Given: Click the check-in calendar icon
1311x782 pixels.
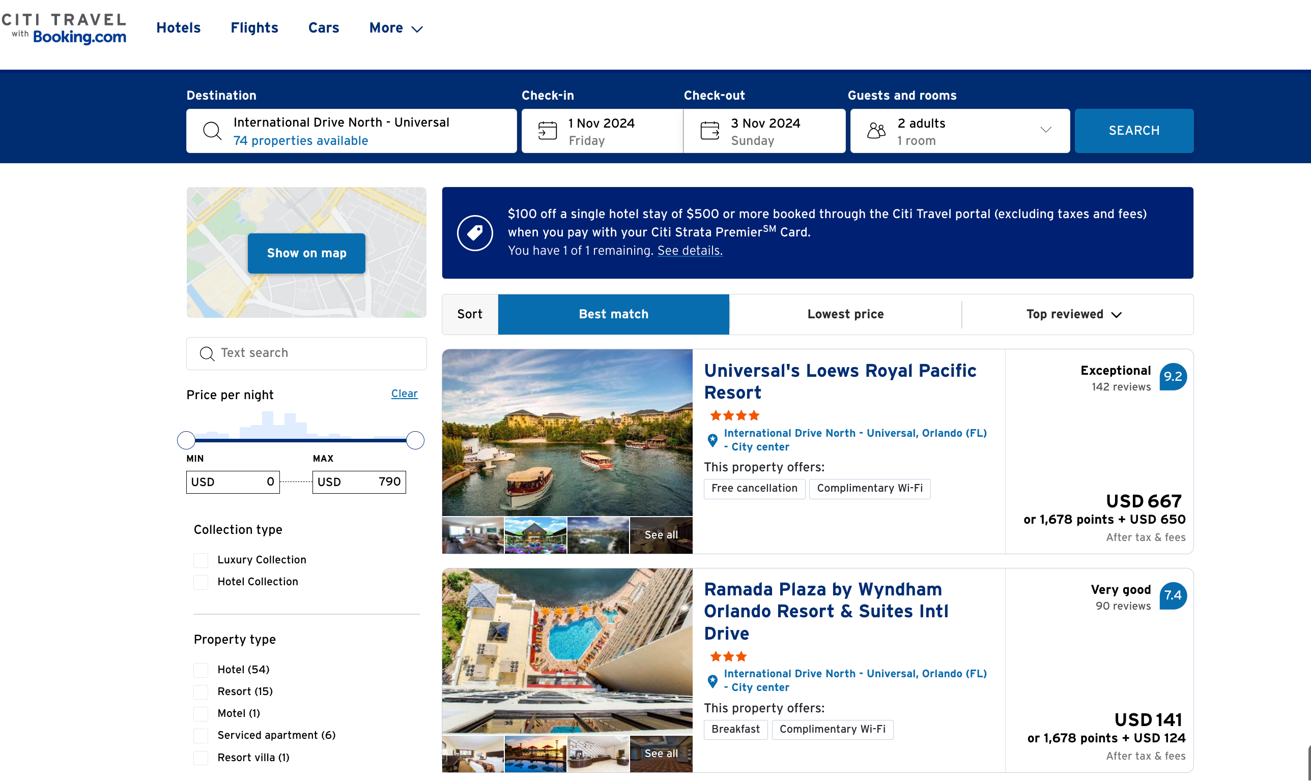Looking at the screenshot, I should 547,130.
